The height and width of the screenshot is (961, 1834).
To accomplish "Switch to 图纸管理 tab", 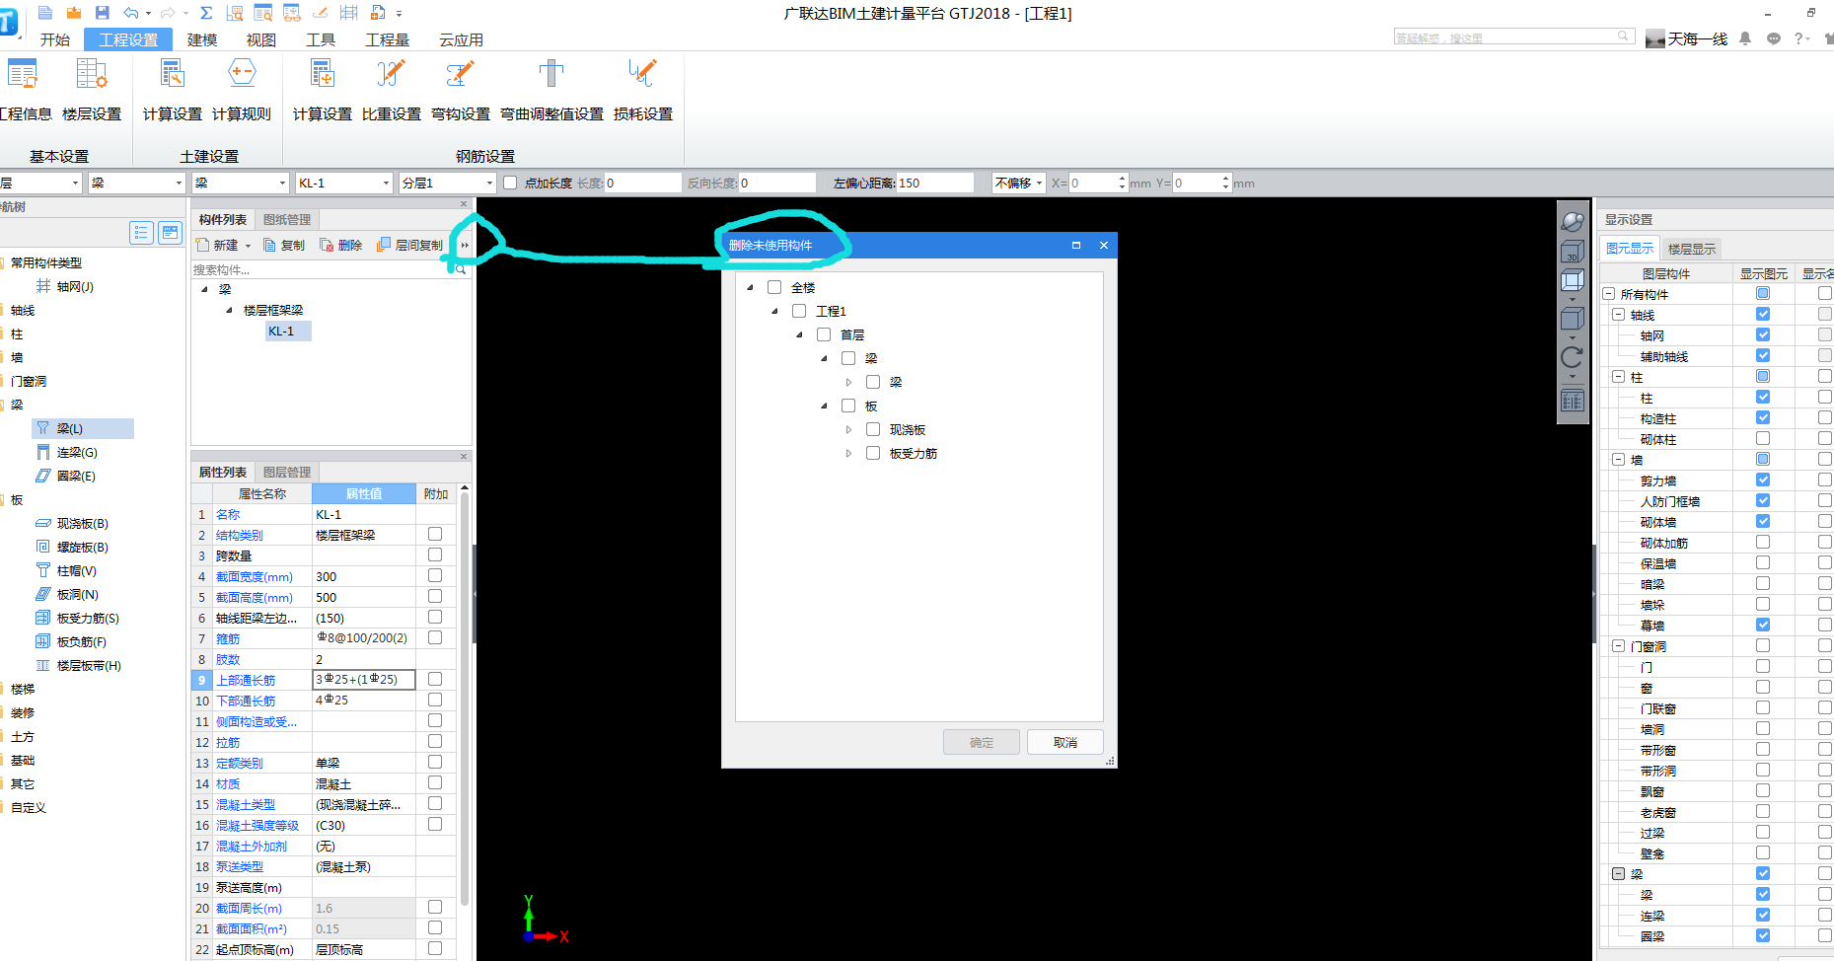I will [x=287, y=219].
